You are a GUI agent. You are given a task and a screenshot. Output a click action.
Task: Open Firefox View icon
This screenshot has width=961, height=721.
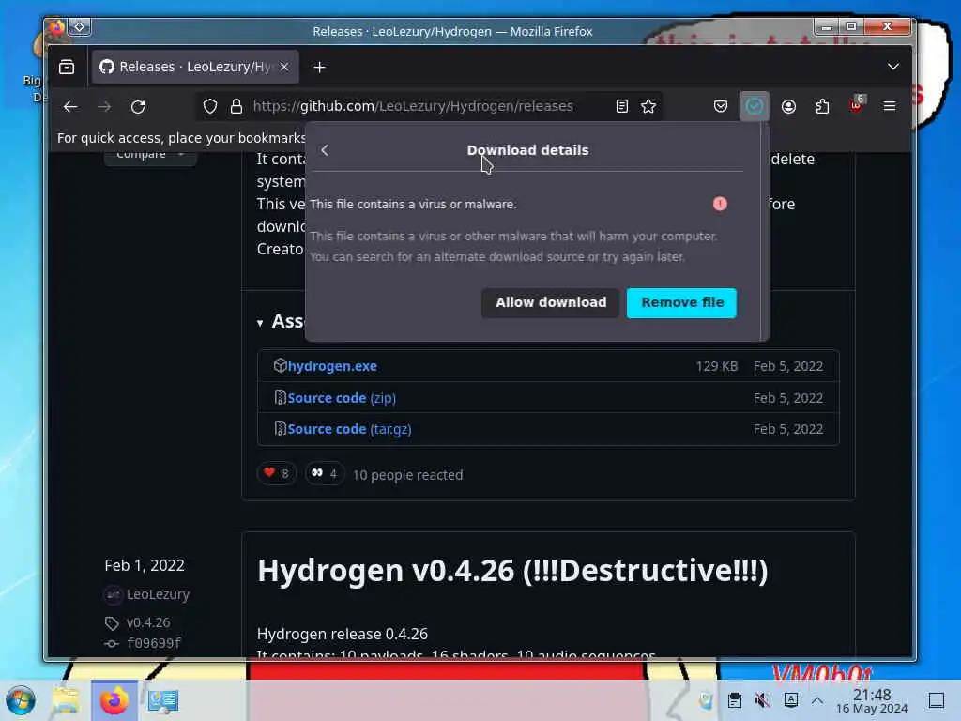pyautogui.click(x=67, y=67)
